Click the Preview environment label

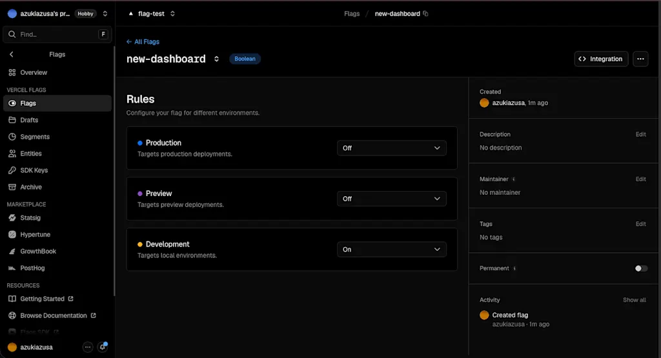pyautogui.click(x=159, y=194)
